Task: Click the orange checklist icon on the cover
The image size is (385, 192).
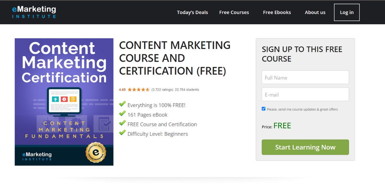Action: coord(73,99)
